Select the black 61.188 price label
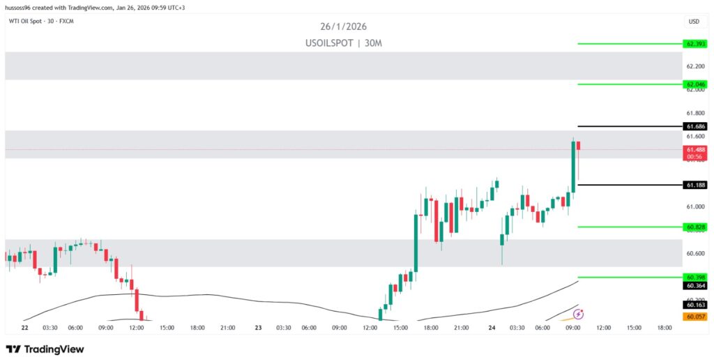 tap(695, 185)
